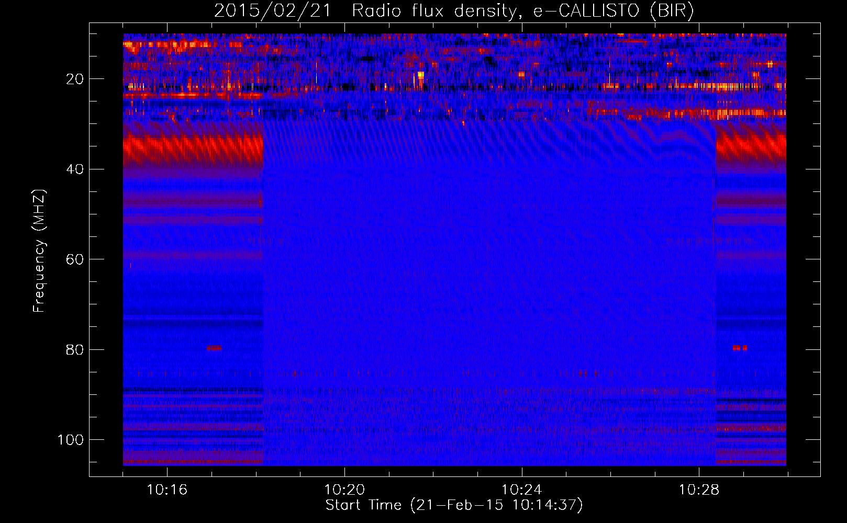
Task: Click the '80' frequency tick label
Action: 75,350
